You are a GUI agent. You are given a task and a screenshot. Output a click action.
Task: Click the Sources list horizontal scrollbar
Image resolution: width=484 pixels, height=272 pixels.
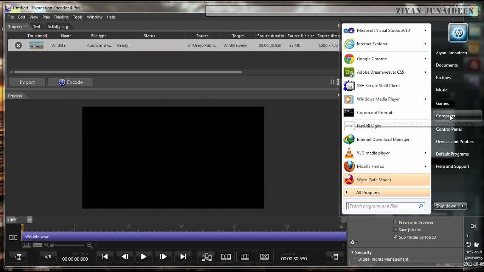128,72
